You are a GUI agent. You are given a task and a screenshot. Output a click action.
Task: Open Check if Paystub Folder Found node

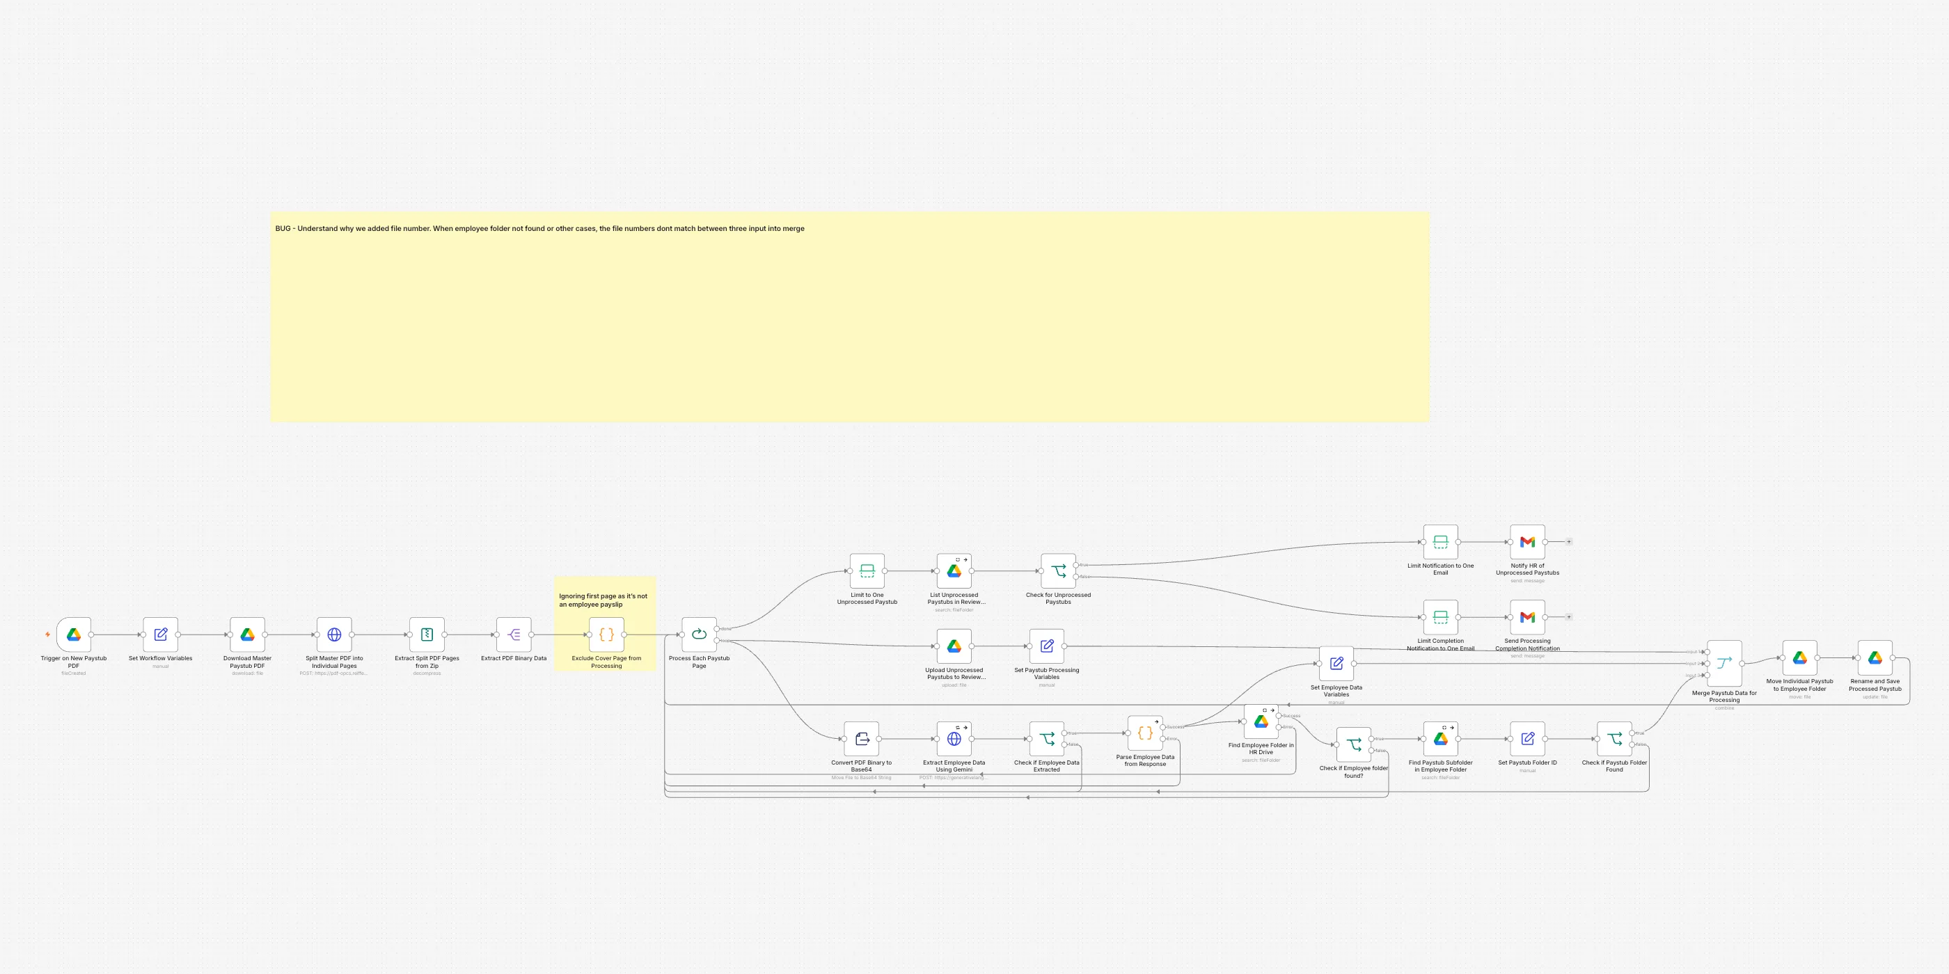click(x=1615, y=739)
